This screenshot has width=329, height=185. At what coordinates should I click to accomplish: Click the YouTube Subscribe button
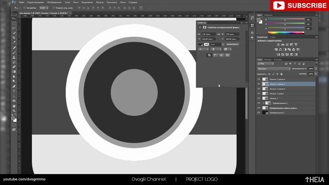click(x=300, y=6)
